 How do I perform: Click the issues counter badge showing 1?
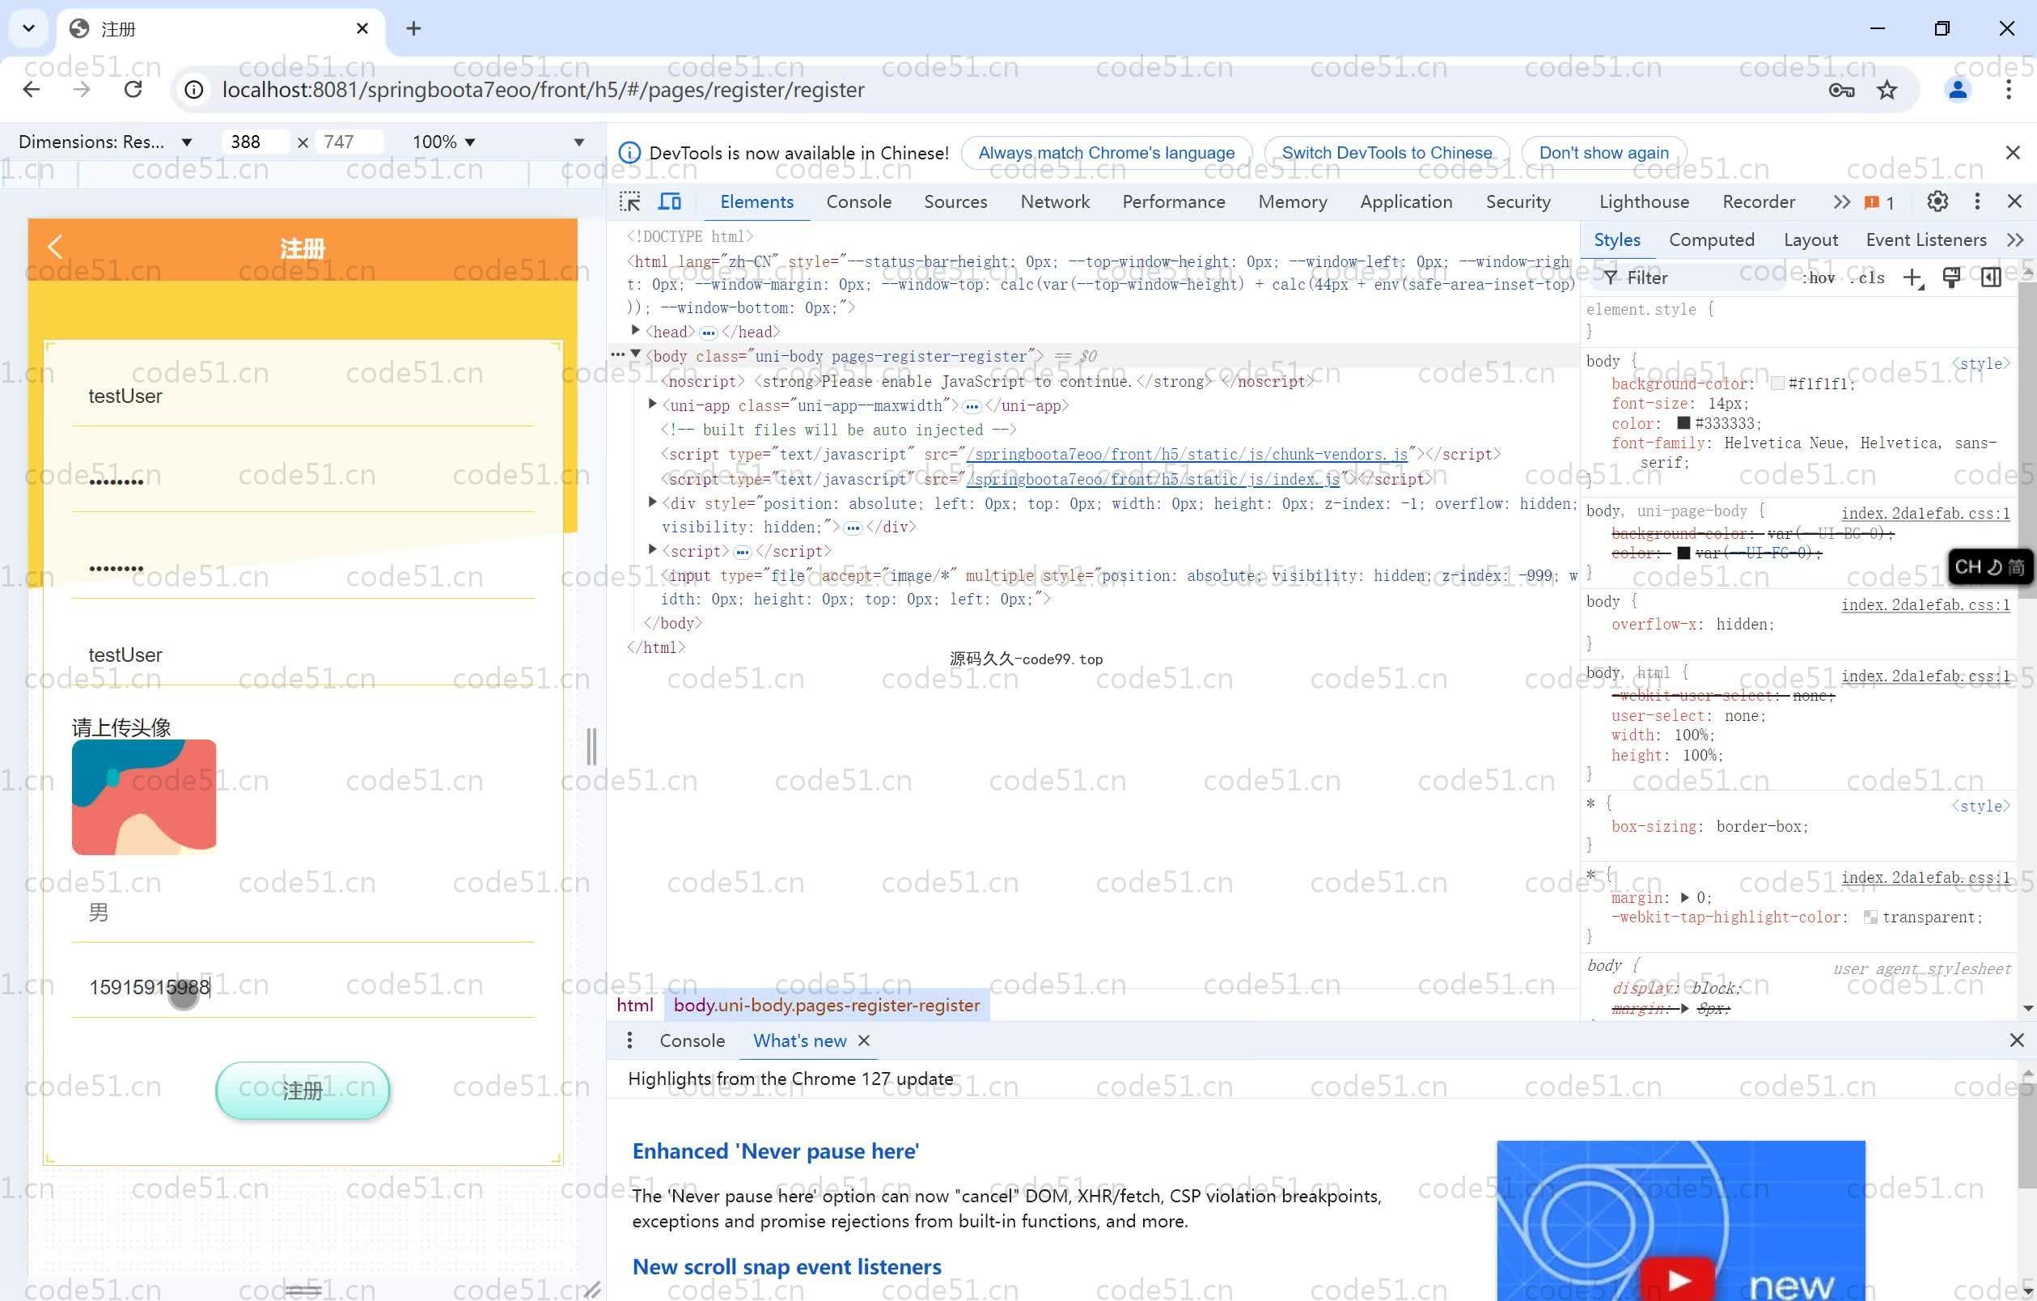point(1880,202)
